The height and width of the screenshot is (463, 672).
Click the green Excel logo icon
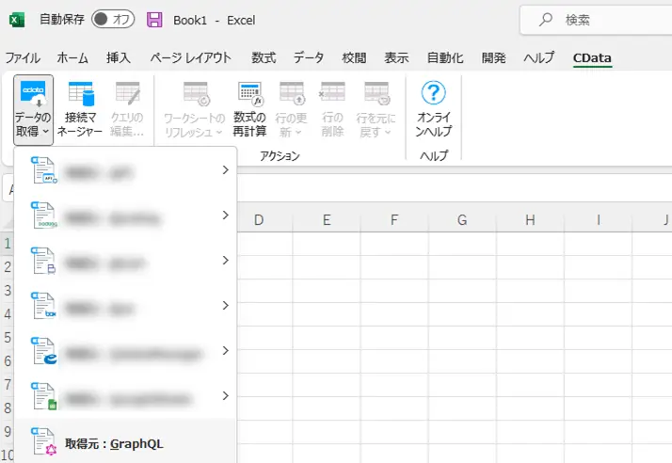click(x=16, y=20)
